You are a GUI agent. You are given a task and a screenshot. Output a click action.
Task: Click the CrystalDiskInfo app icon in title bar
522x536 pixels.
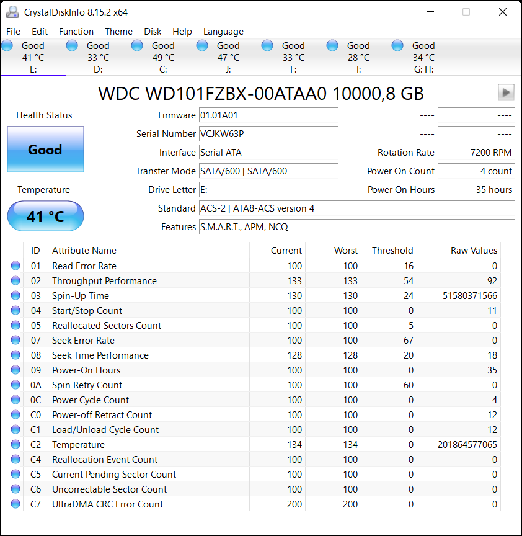pos(12,12)
